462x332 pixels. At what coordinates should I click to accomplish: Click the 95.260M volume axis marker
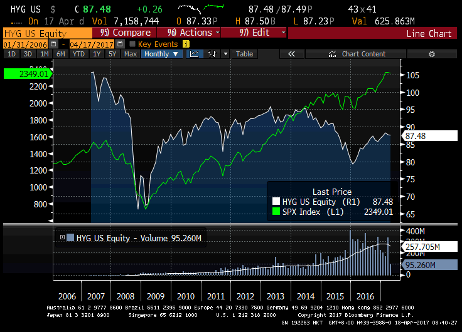429,265
